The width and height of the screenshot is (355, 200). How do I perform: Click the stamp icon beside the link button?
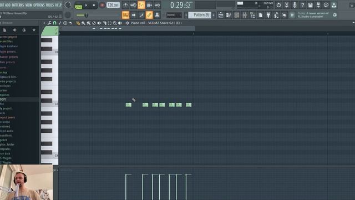coord(157,15)
